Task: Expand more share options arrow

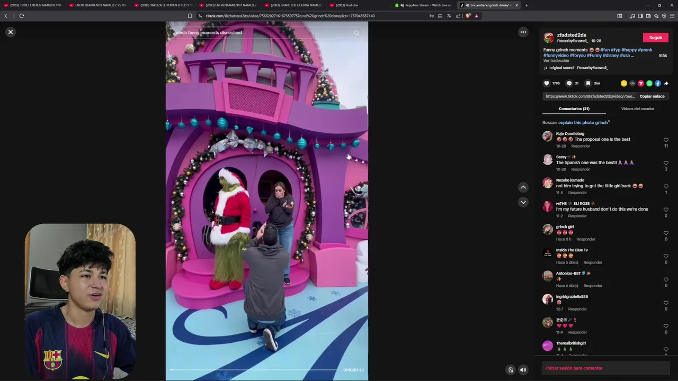Action: (x=666, y=83)
